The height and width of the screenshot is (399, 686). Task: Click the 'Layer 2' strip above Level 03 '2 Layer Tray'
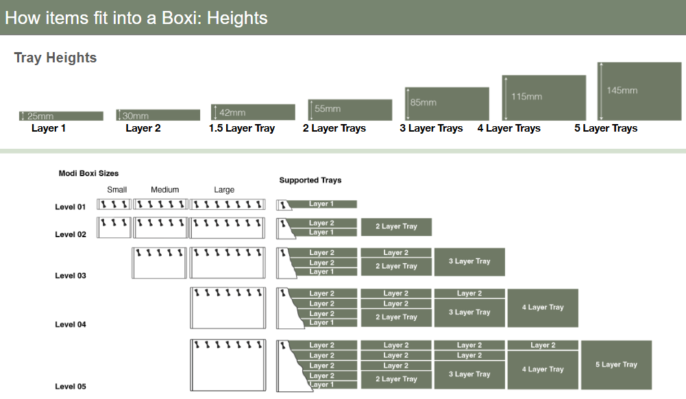[x=396, y=253]
